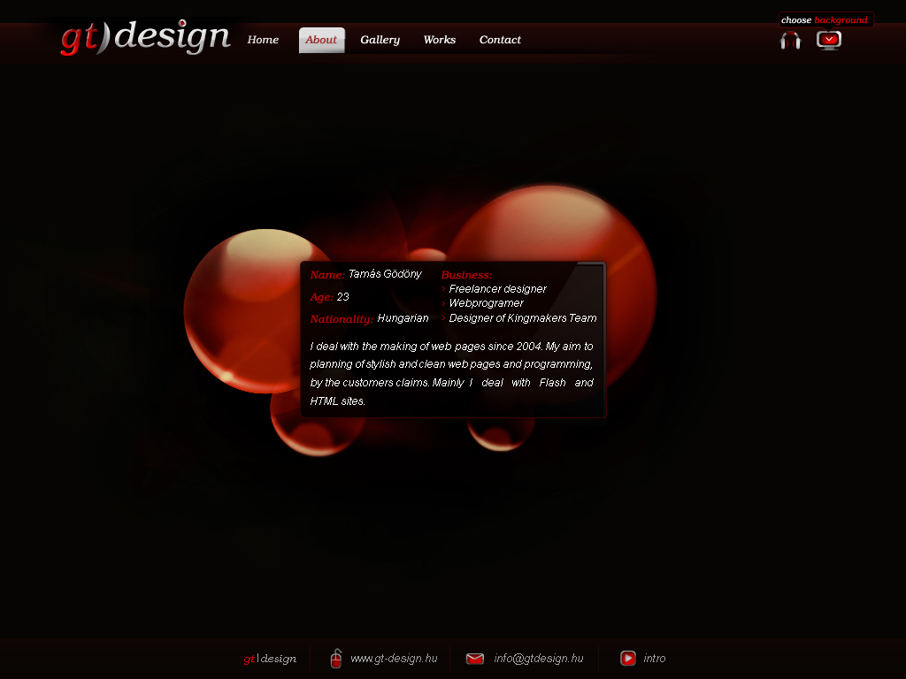Navigate to the Contact page
Image resolution: width=906 pixels, height=679 pixels.
(500, 40)
